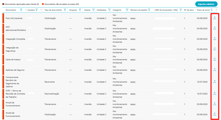The height and width of the screenshot is (120, 221).
Task: Open filter for Tipo de documento column
Action: pyautogui.click(x=65, y=10)
